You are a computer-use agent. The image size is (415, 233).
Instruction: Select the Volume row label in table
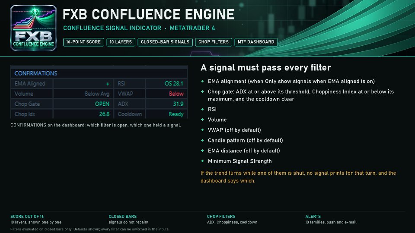pyautogui.click(x=24, y=94)
